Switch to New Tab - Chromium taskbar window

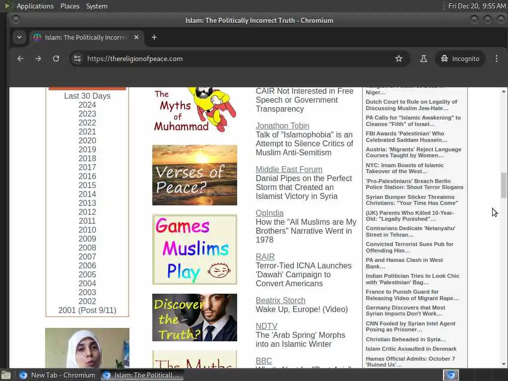pyautogui.click(x=58, y=375)
